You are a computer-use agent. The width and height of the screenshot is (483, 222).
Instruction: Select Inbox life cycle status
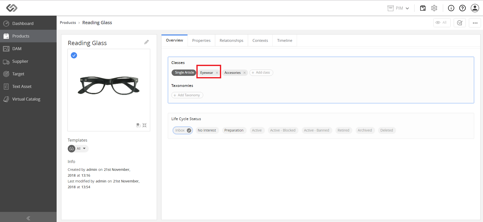(x=183, y=130)
